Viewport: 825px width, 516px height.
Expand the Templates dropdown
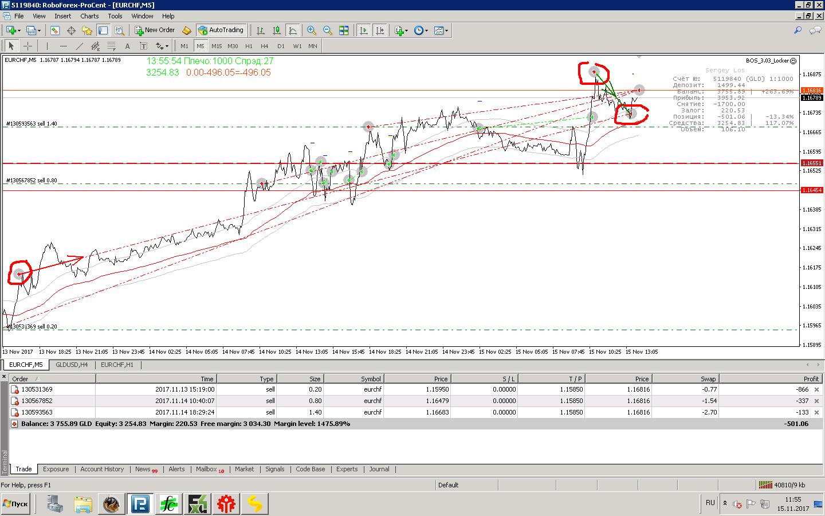[x=446, y=30]
